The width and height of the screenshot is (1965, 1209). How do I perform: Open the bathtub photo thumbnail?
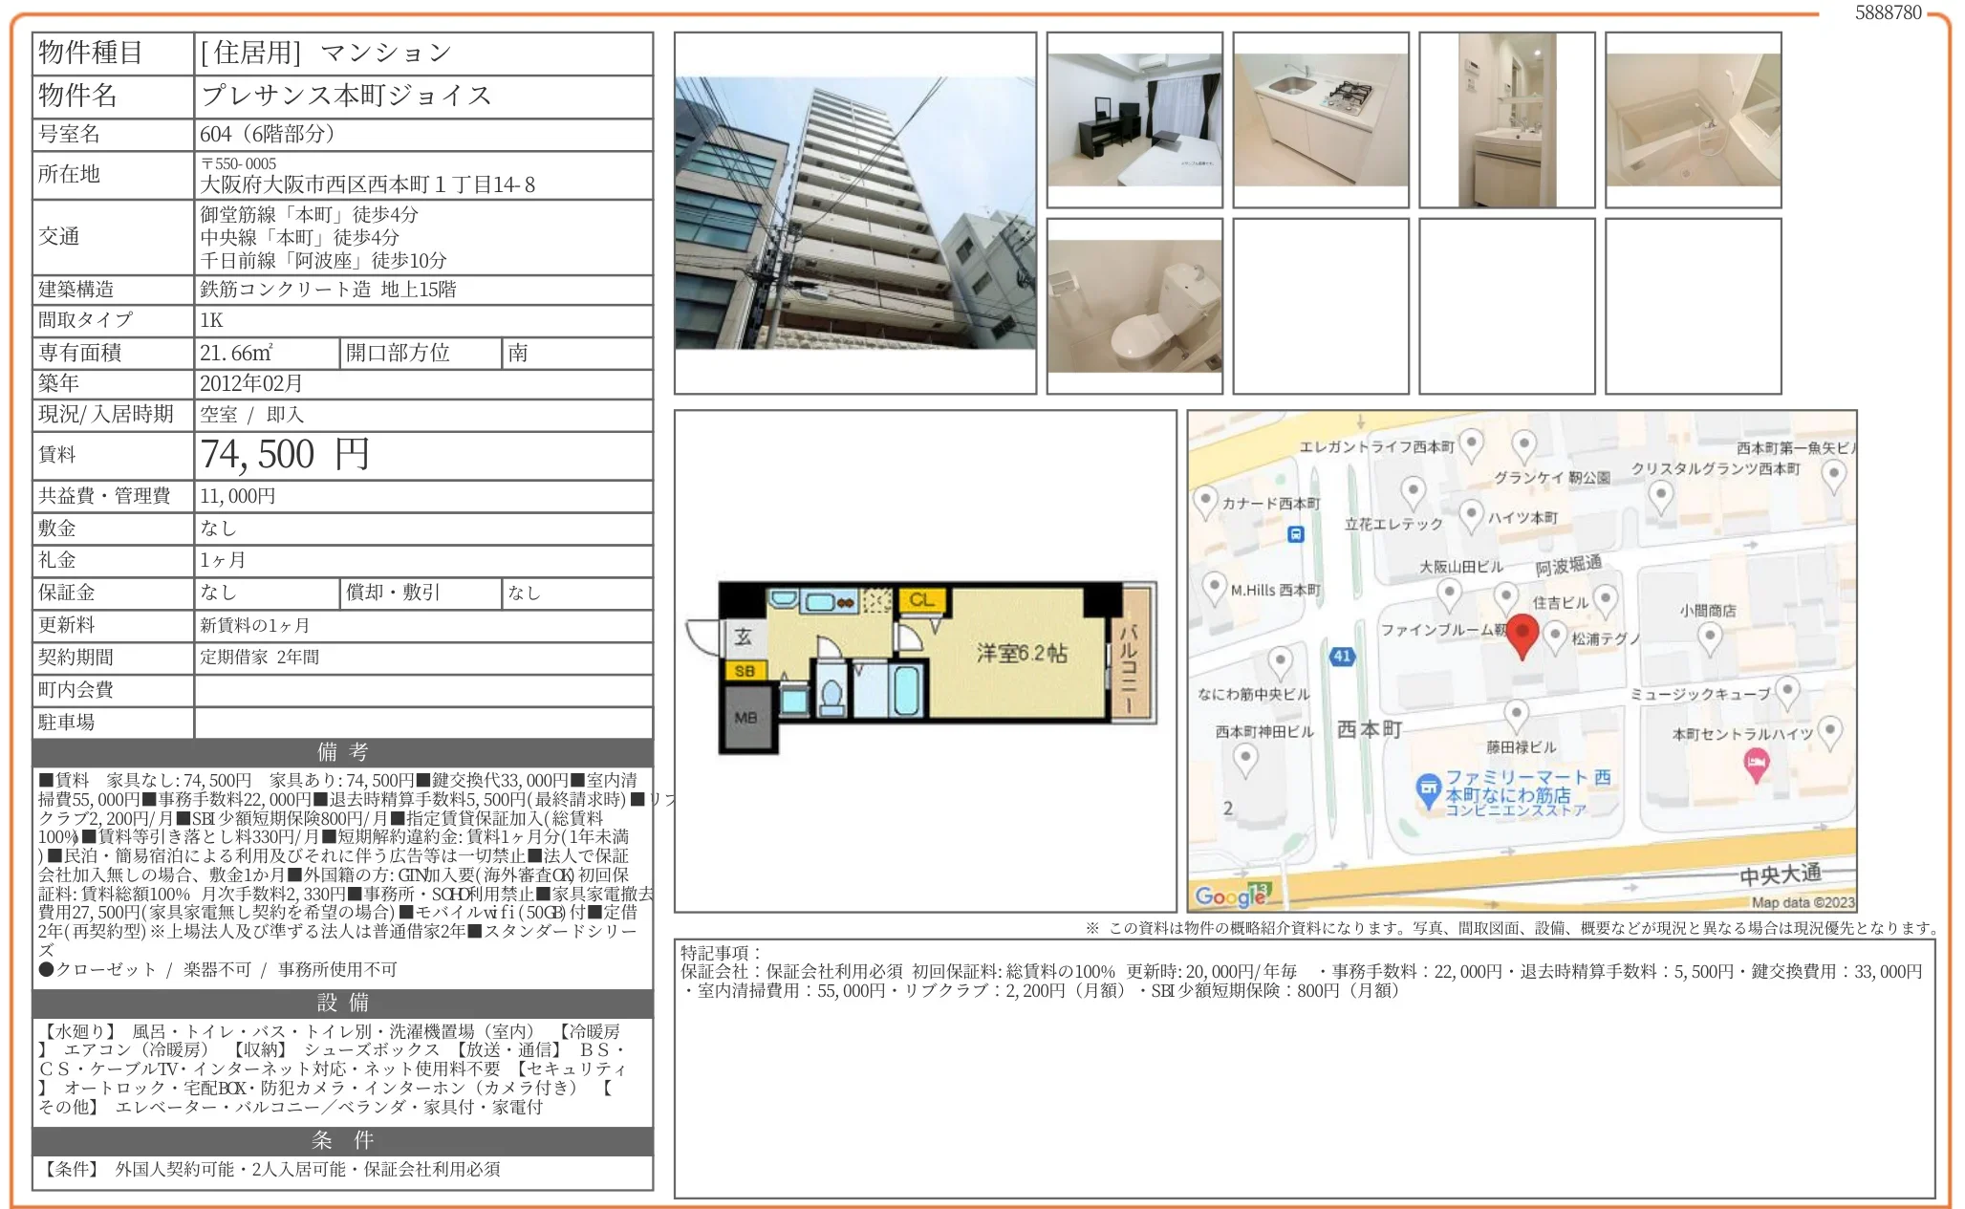1693,120
